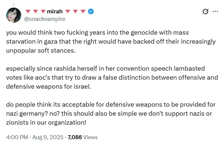Open the three-dot more options menu
Image resolution: width=224 pixels, height=147 pixels.
click(x=215, y=11)
